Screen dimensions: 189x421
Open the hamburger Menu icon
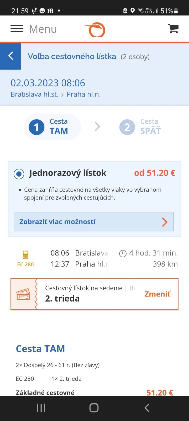pos(17,29)
